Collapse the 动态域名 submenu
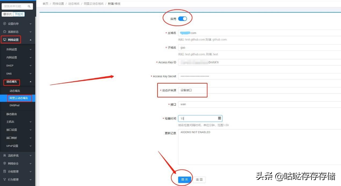Screen dimensions: 341x186 [x=12, y=82]
